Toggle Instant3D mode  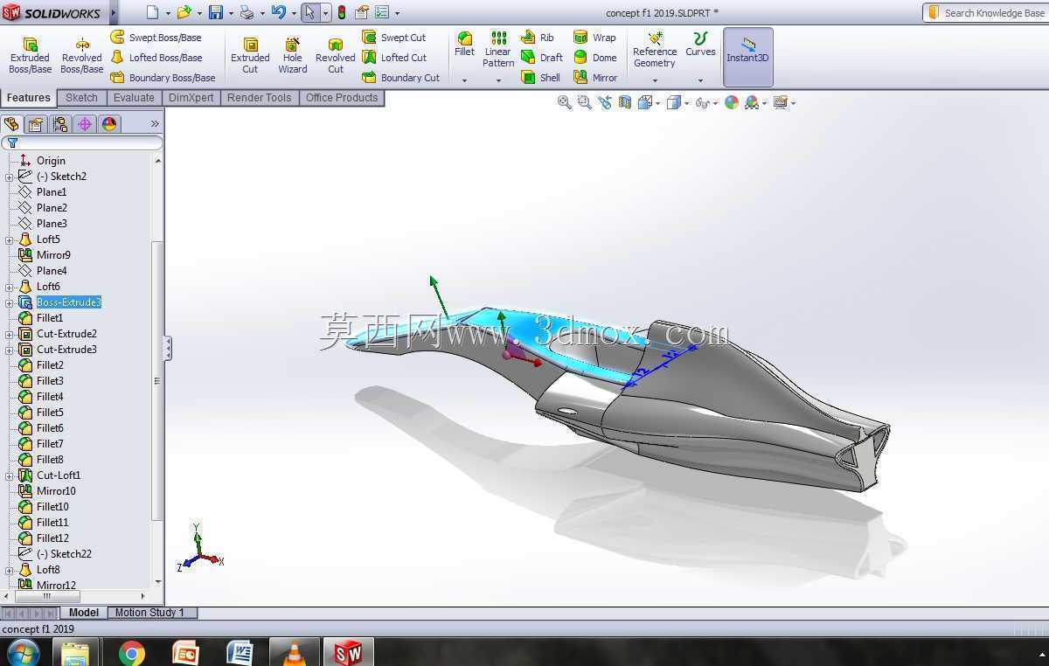pyautogui.click(x=748, y=57)
